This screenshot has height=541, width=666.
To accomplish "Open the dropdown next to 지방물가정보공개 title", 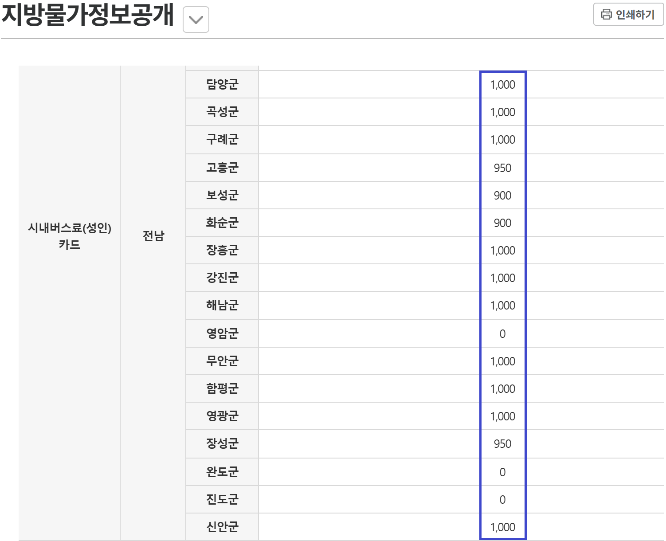I will point(196,20).
